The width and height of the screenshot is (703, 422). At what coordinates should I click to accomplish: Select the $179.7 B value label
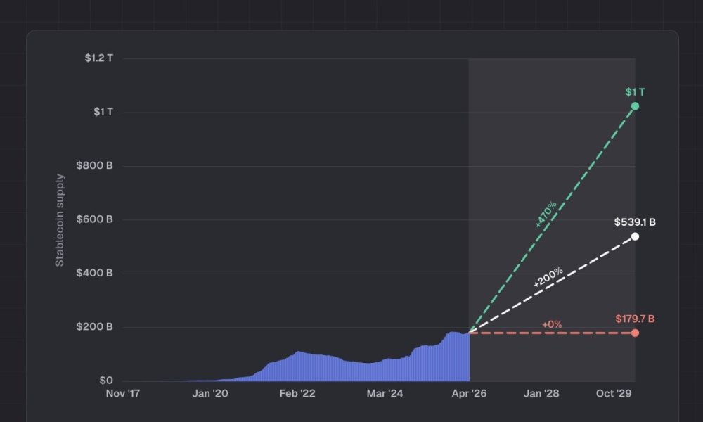click(x=633, y=317)
